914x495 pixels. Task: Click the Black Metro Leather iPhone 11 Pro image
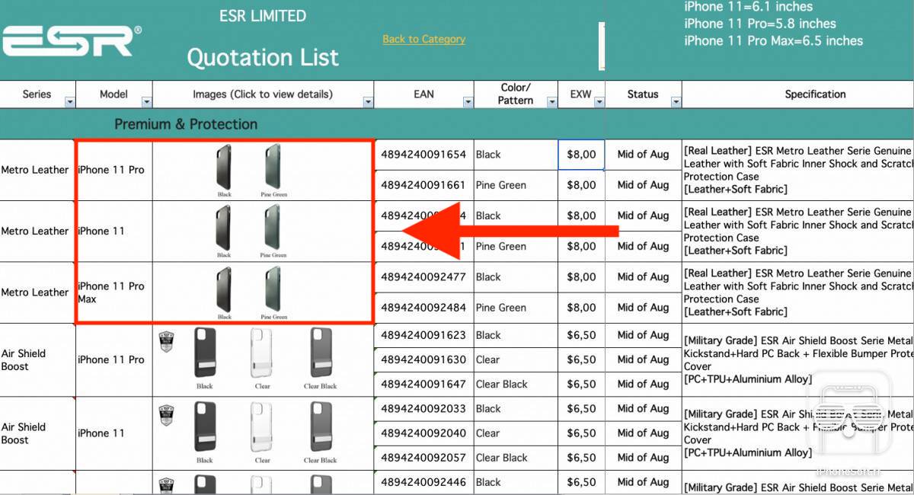(x=224, y=167)
